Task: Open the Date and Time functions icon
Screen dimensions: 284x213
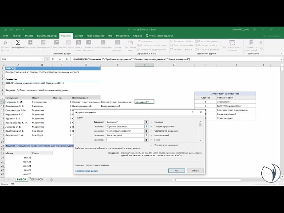Action: tap(79, 43)
